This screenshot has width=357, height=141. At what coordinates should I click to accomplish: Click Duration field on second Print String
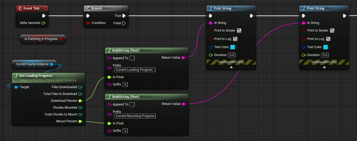tap(325, 55)
